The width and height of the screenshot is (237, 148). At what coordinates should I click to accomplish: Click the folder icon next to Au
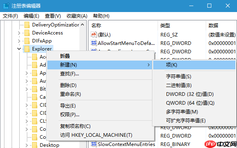34,81
